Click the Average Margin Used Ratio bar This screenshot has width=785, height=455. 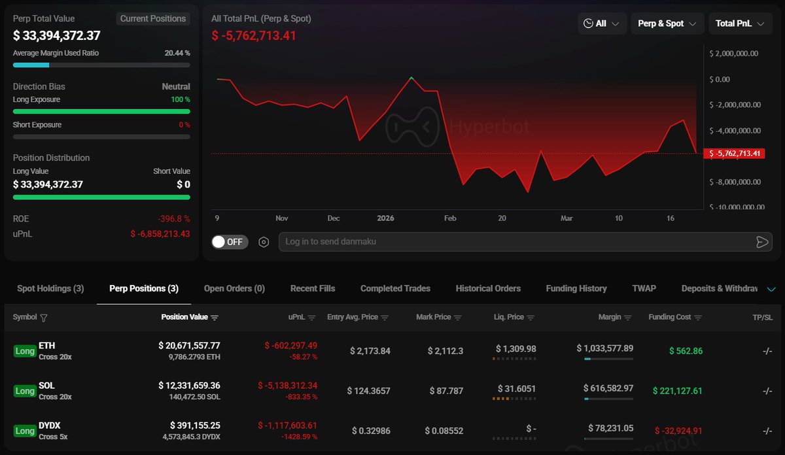(x=101, y=65)
